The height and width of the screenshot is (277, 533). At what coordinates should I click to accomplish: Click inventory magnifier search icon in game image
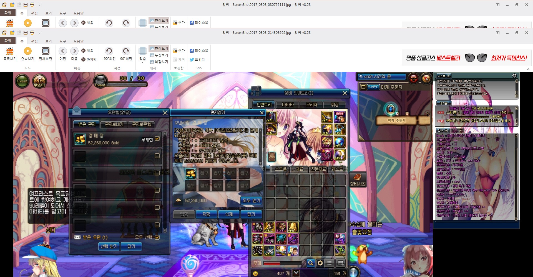pos(311,263)
